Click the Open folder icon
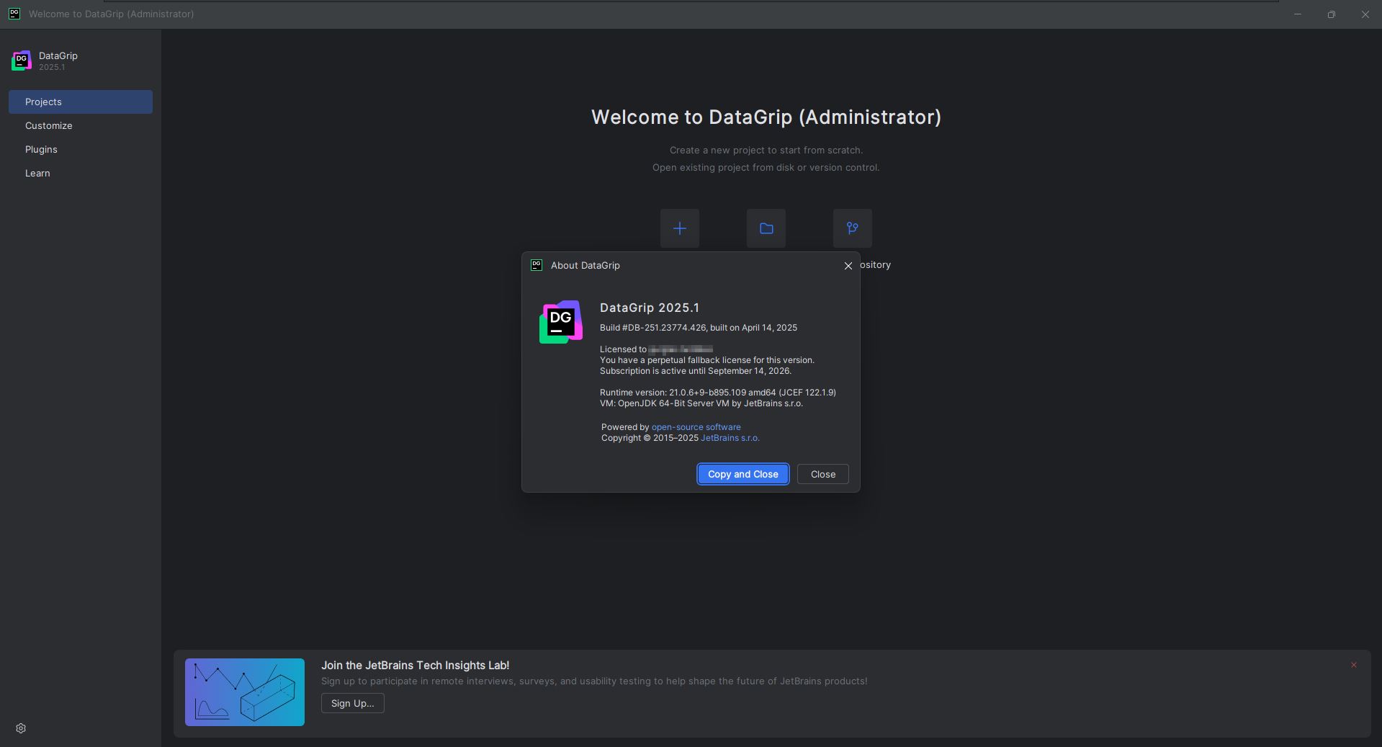The image size is (1382, 747). point(766,228)
